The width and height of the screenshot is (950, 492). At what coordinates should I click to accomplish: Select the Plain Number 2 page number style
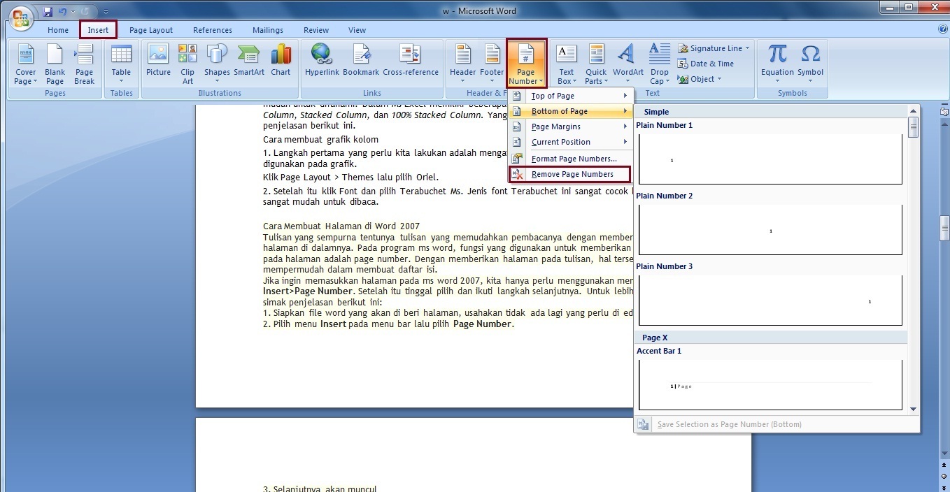770,229
